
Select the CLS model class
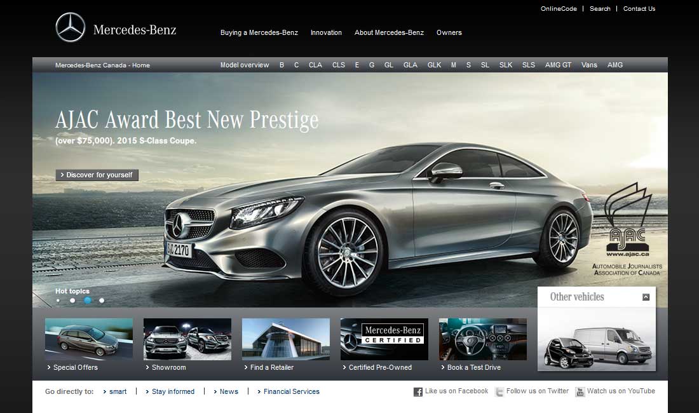pyautogui.click(x=338, y=65)
